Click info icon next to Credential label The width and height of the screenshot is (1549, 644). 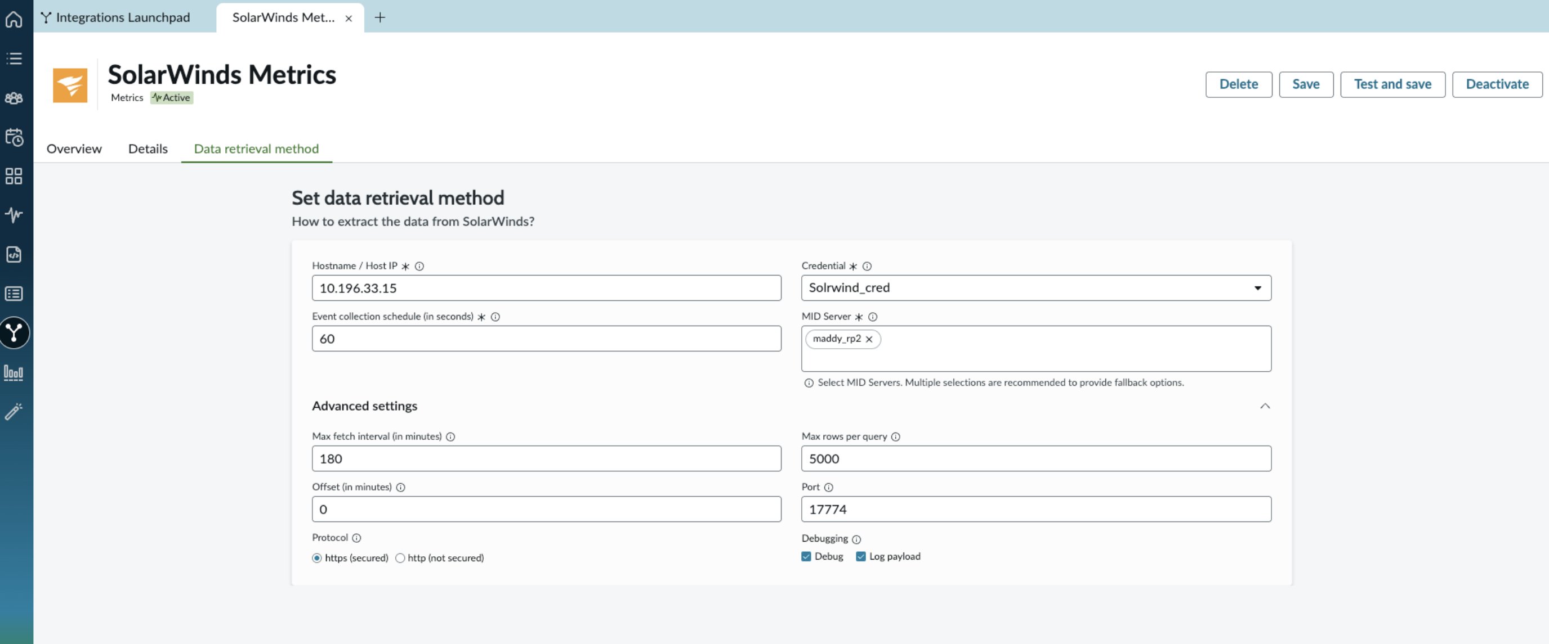867,266
